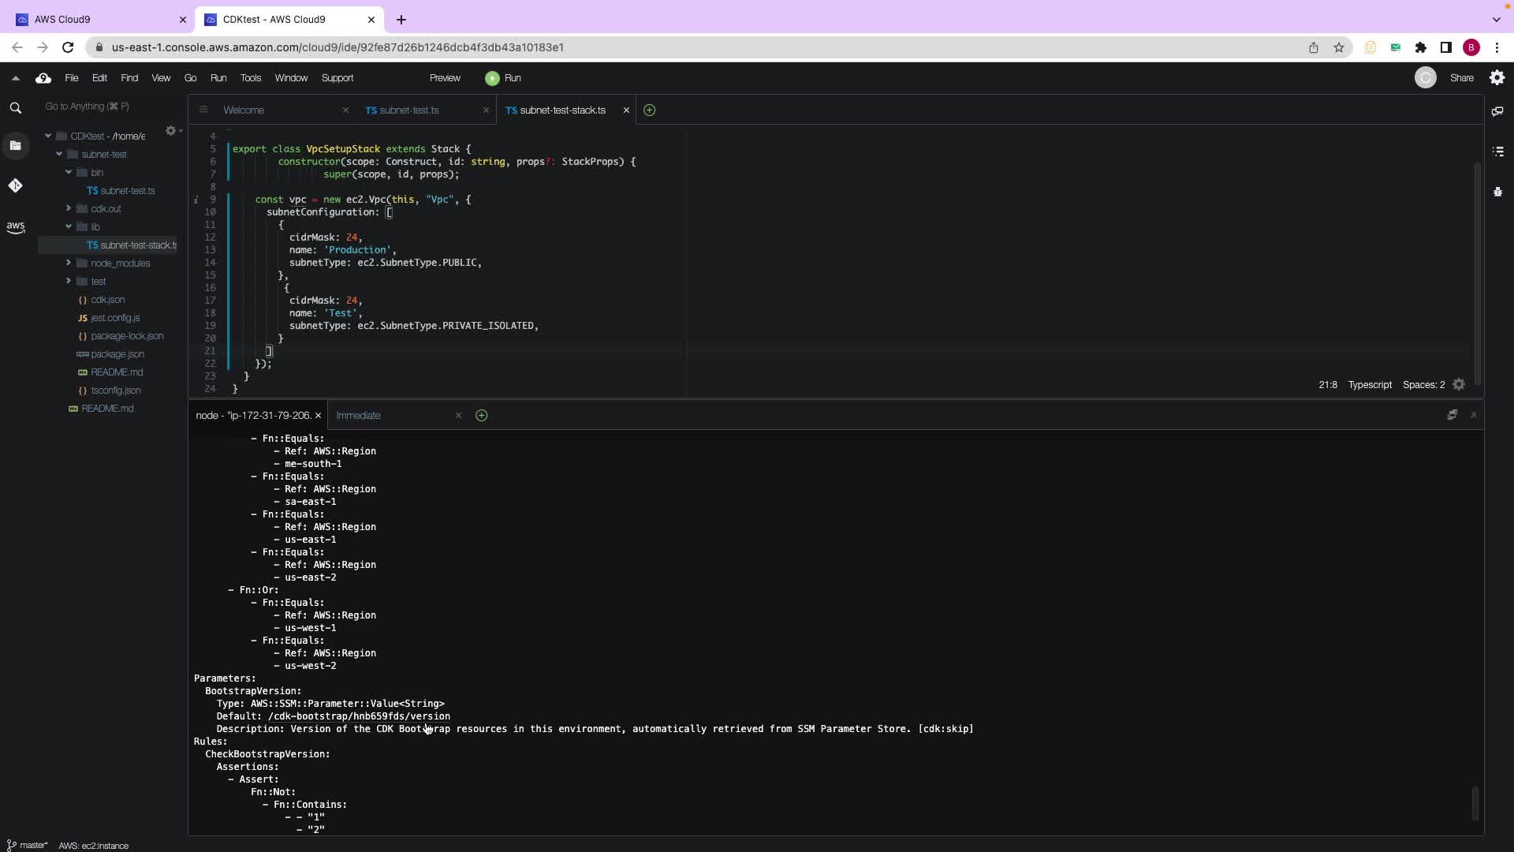Collapse the subnet-test folder
Image resolution: width=1514 pixels, height=852 pixels.
pyautogui.click(x=59, y=155)
